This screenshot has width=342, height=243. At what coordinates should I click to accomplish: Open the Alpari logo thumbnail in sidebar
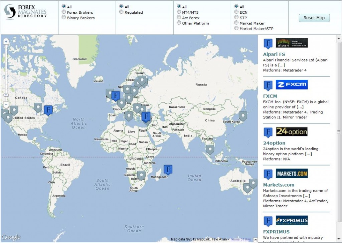click(292, 43)
